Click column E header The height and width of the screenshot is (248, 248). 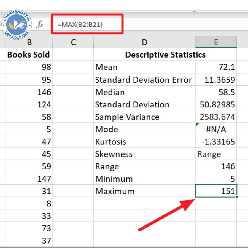tap(216, 42)
